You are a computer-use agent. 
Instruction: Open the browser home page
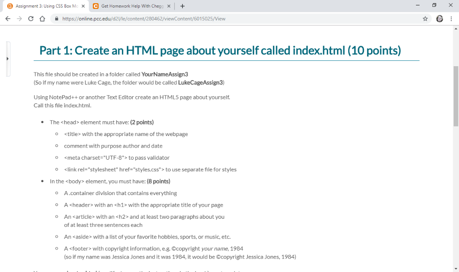pos(43,19)
